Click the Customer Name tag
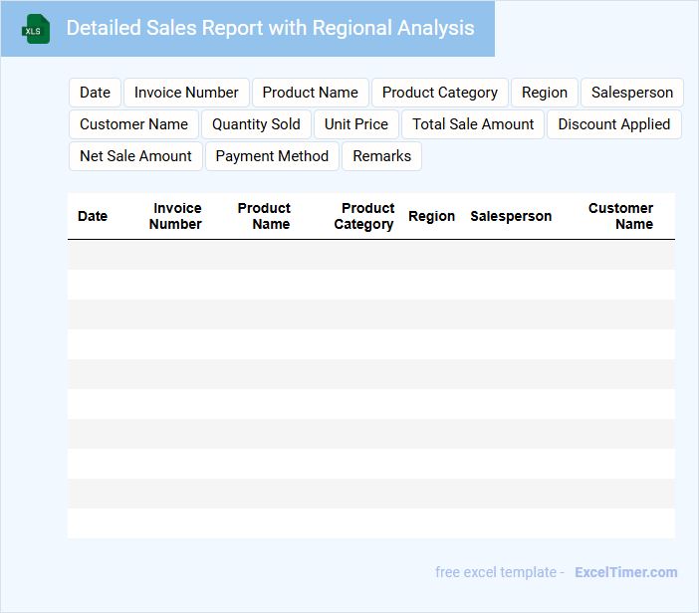Viewport: 699px width, 613px height. [x=133, y=124]
